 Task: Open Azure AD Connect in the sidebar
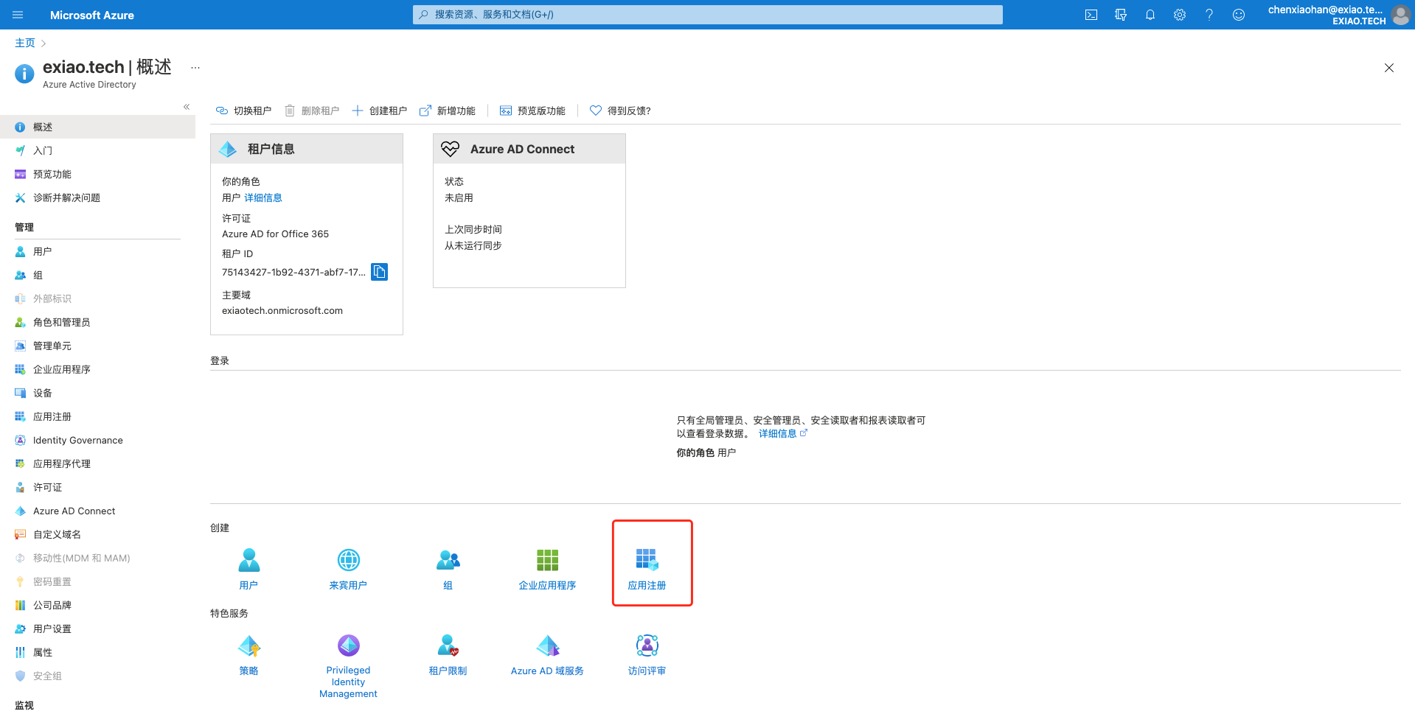click(97, 511)
